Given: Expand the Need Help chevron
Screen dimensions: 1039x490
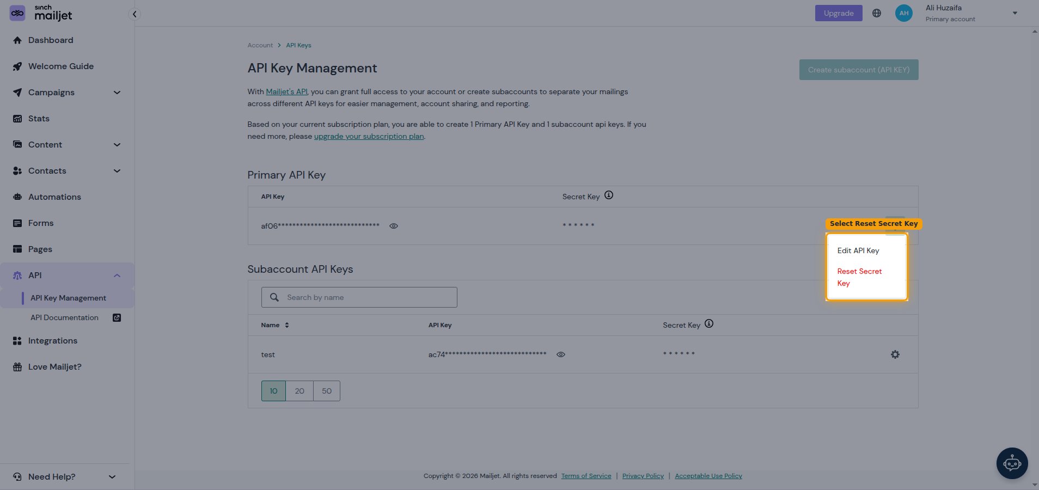Looking at the screenshot, I should (112, 477).
